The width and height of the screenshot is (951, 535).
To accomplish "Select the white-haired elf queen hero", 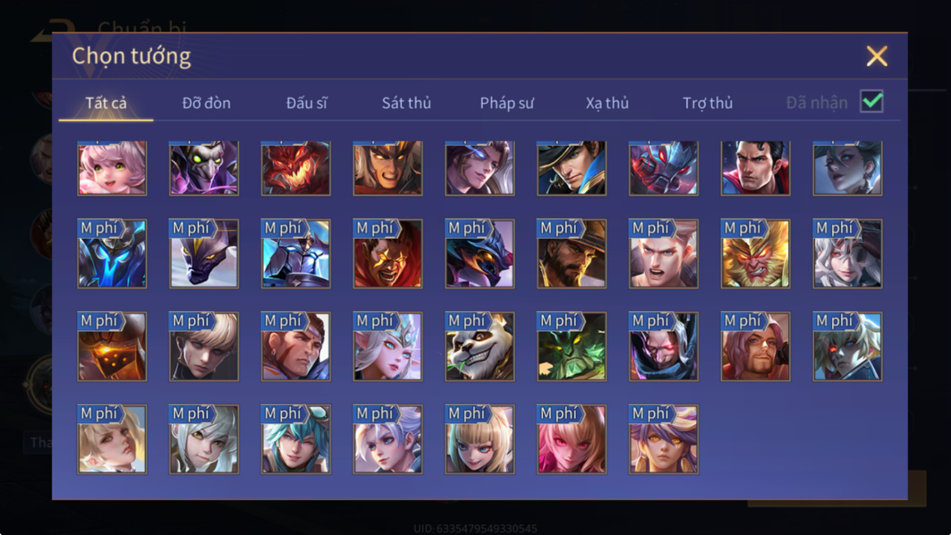I will tap(387, 346).
